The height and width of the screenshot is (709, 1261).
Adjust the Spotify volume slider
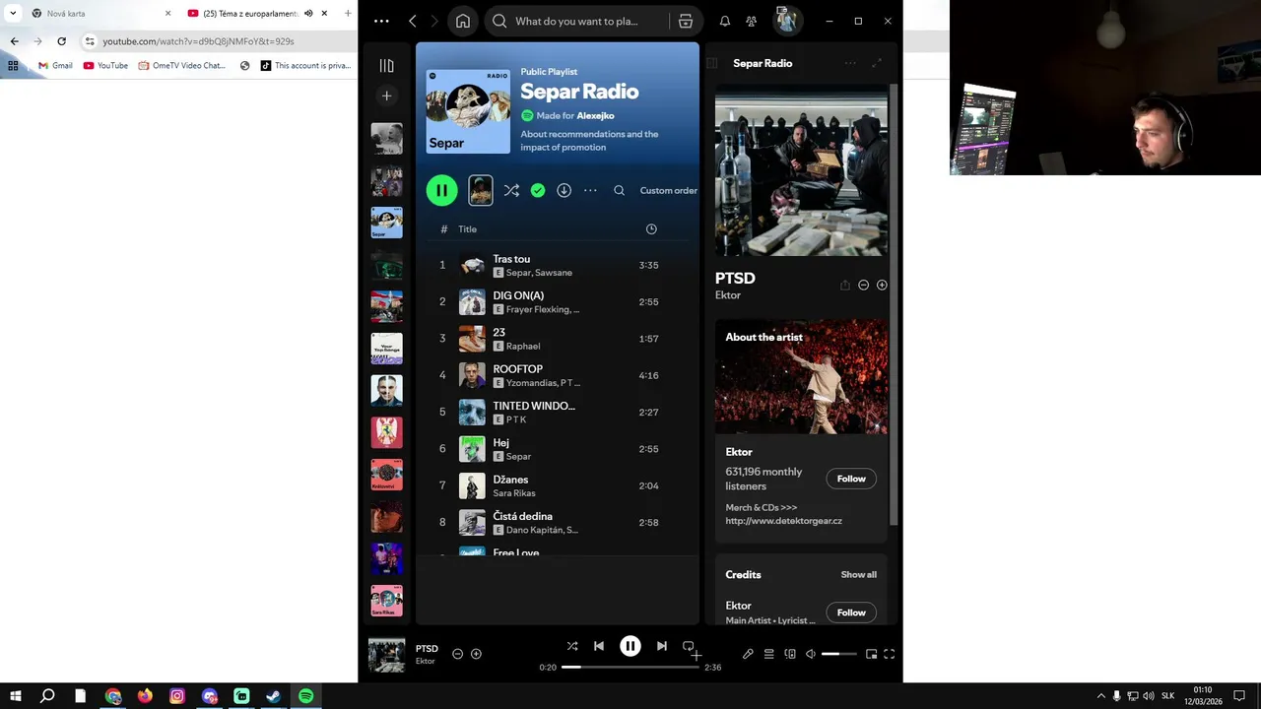coord(839,654)
